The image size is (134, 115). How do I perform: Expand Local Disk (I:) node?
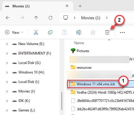click(x=7, y=82)
